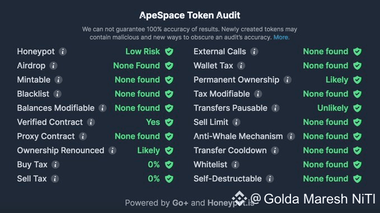Click the Ownership Renounced info icon

click(112, 150)
